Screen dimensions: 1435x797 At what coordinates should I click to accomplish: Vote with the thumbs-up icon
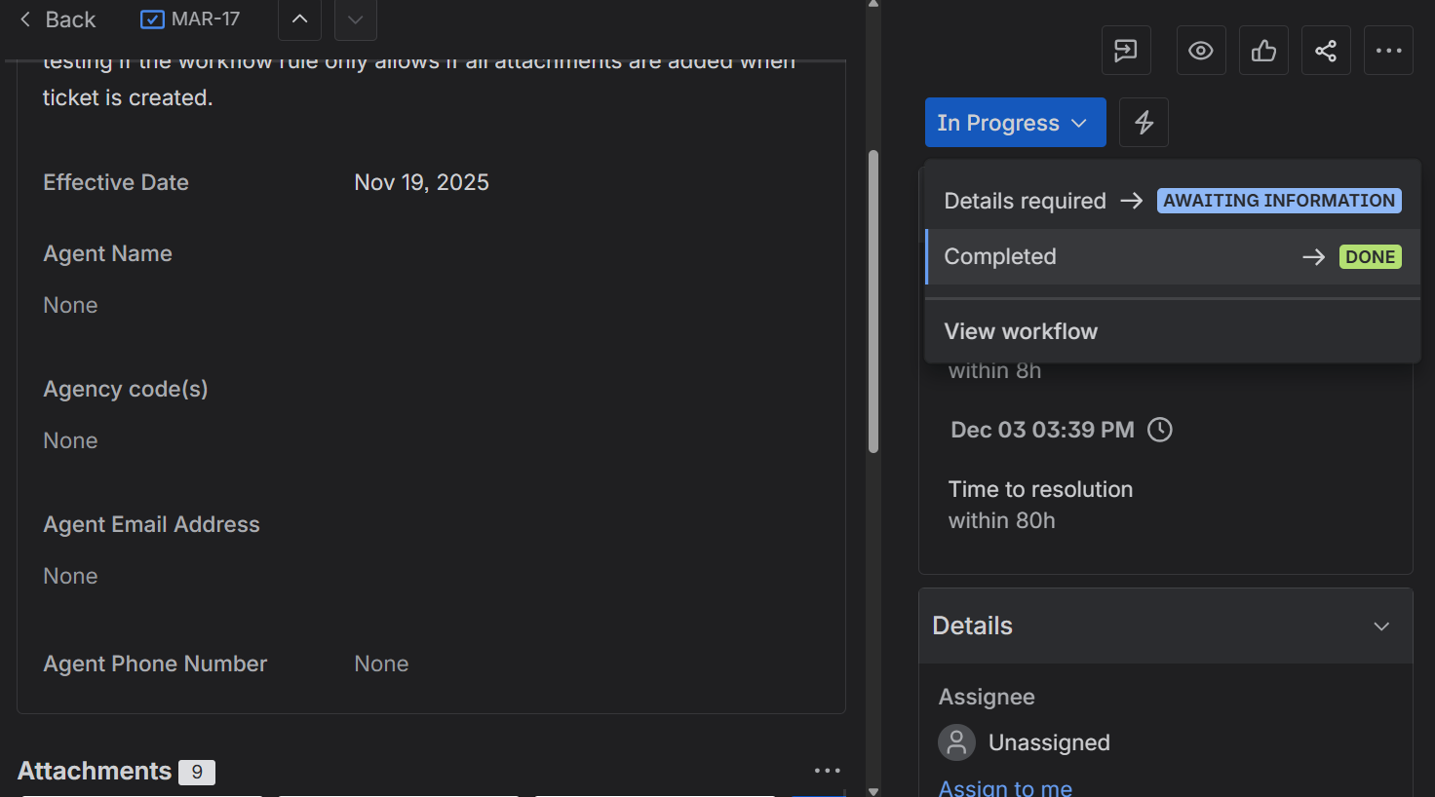pos(1263,51)
